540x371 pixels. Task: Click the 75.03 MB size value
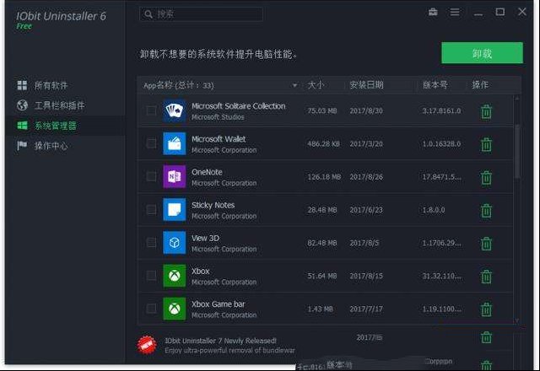tap(322, 110)
